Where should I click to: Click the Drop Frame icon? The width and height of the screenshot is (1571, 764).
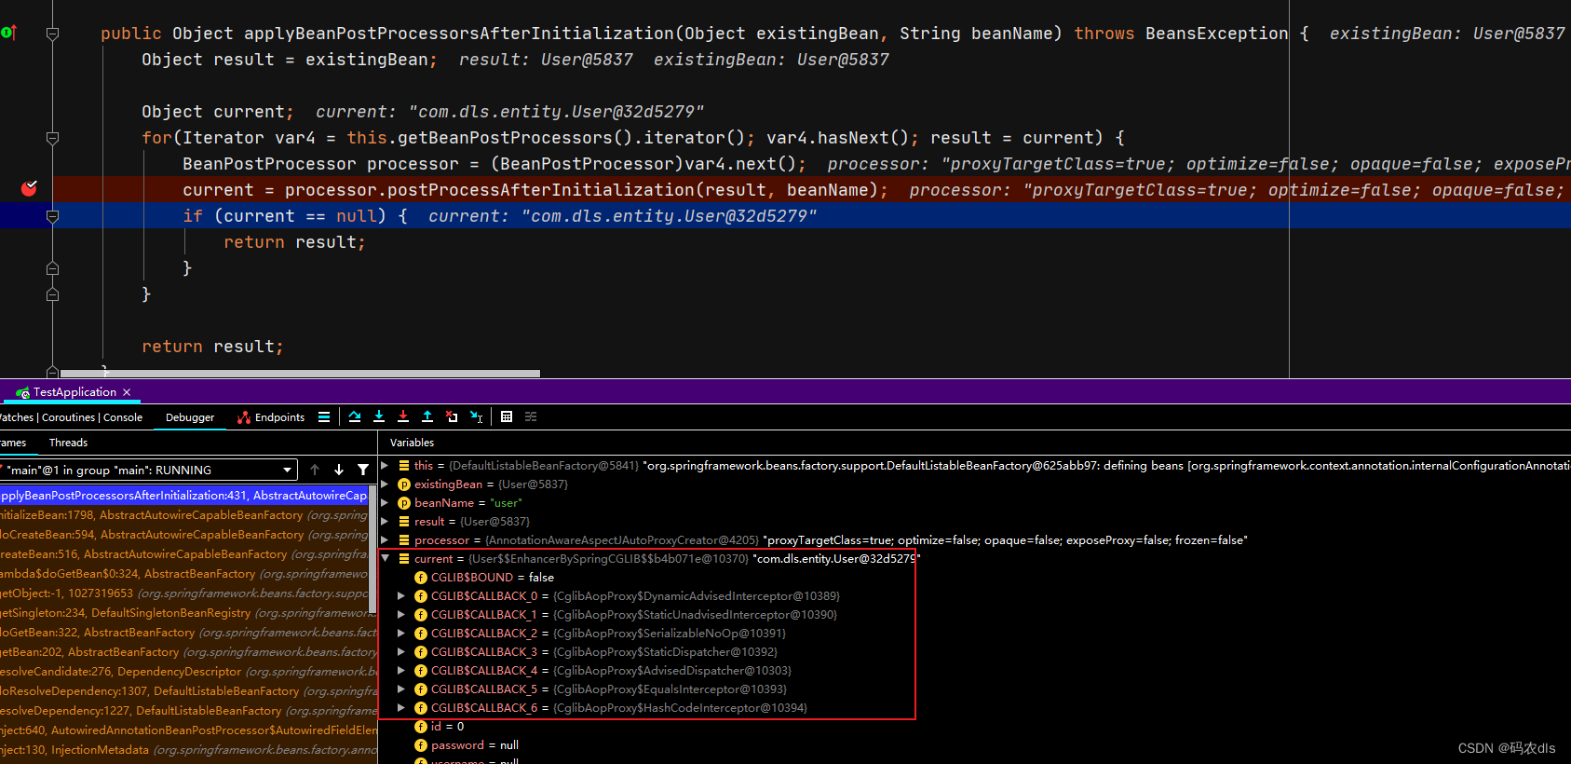click(x=452, y=416)
